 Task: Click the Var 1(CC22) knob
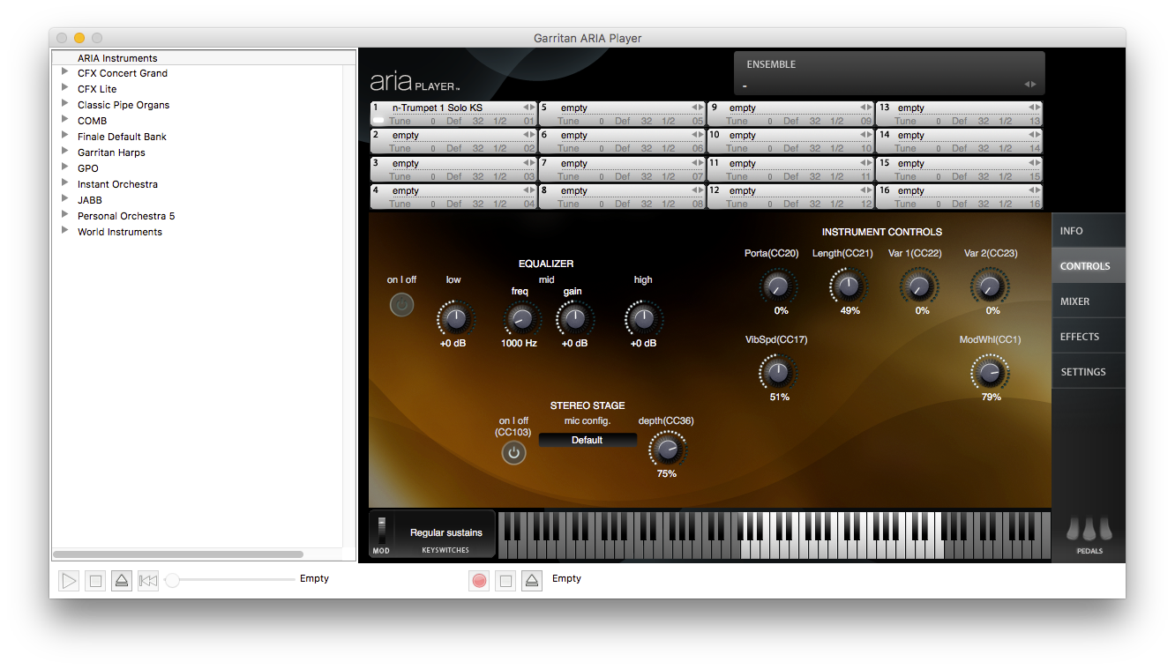click(919, 286)
